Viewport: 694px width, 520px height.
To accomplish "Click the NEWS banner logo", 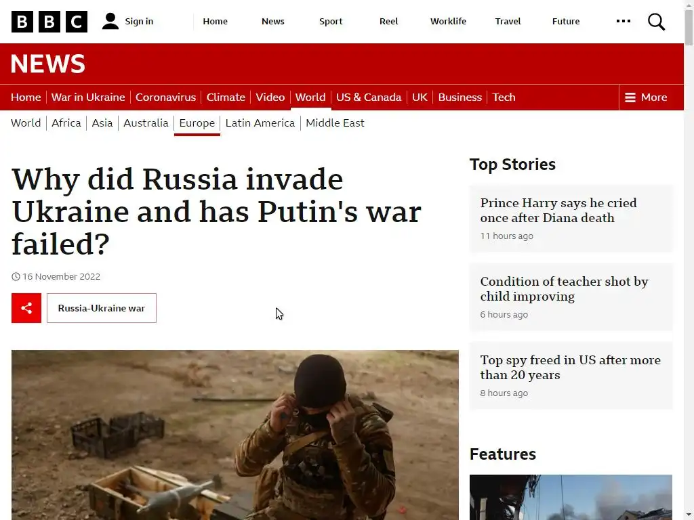I will click(x=48, y=64).
